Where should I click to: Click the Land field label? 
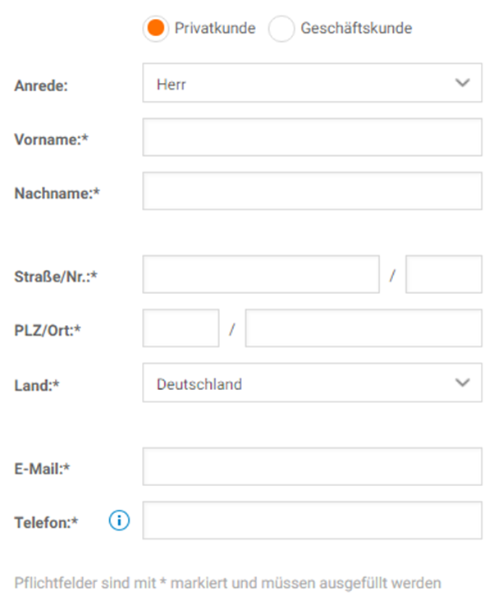point(37,386)
